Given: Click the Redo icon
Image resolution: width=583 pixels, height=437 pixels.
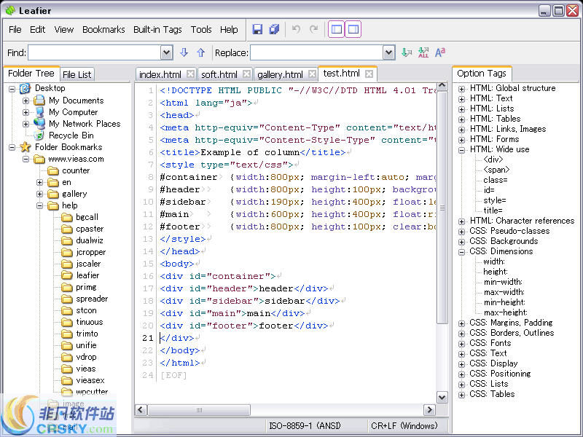Looking at the screenshot, I should click(x=313, y=29).
